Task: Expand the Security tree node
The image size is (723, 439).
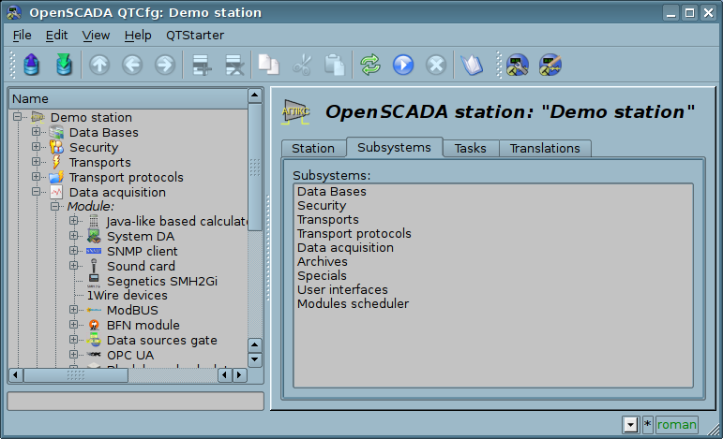Action: coord(36,147)
